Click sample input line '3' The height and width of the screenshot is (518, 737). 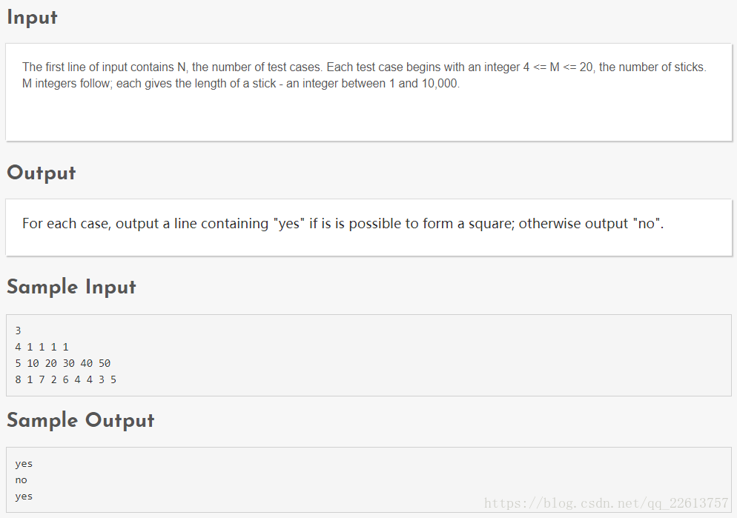click(x=18, y=331)
